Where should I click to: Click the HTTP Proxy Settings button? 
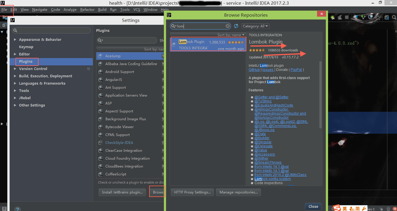192,192
